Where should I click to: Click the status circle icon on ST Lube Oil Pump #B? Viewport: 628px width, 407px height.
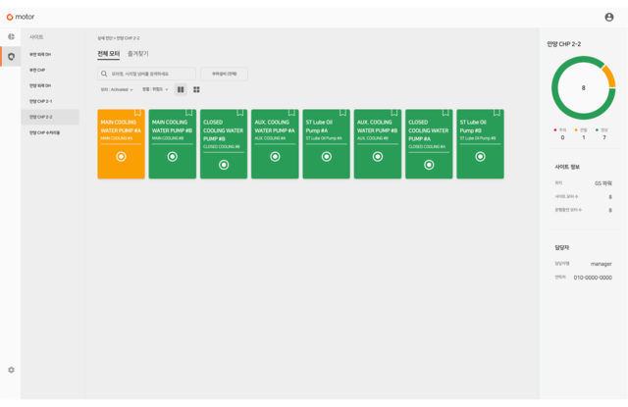pyautogui.click(x=480, y=157)
